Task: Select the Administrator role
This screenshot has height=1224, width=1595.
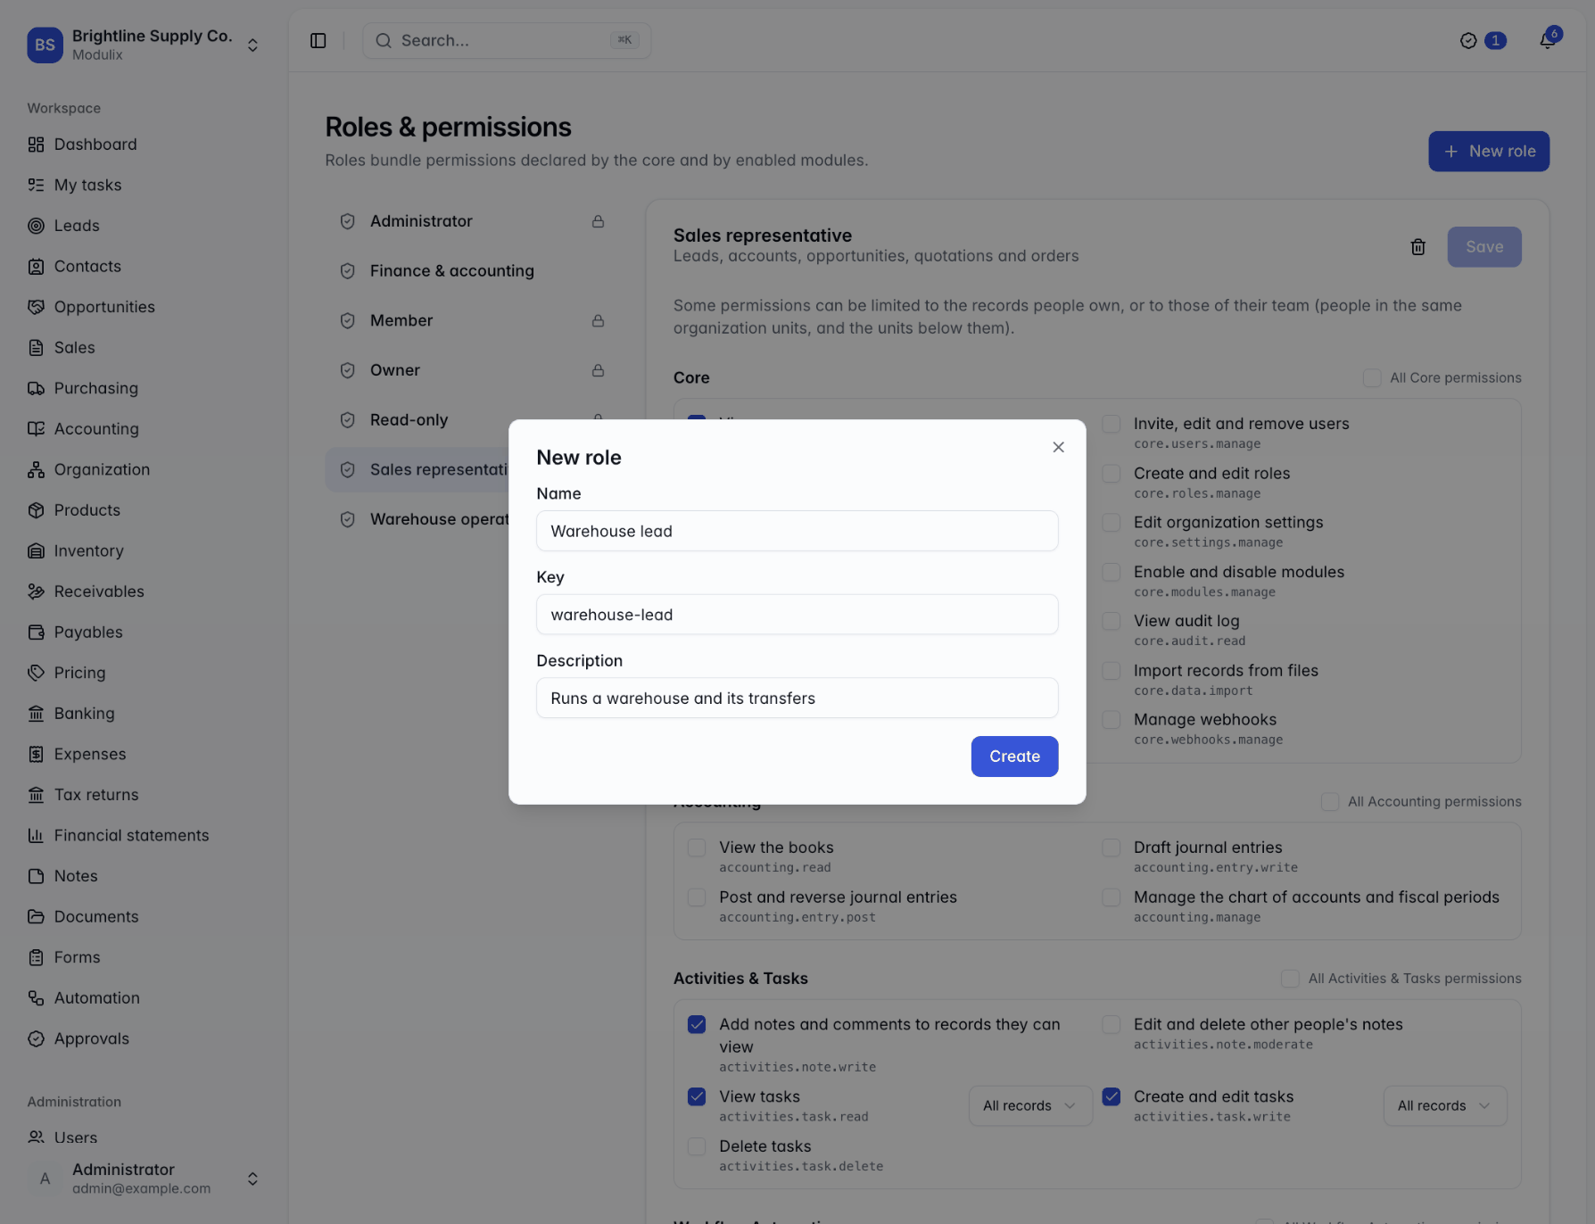Action: (473, 221)
